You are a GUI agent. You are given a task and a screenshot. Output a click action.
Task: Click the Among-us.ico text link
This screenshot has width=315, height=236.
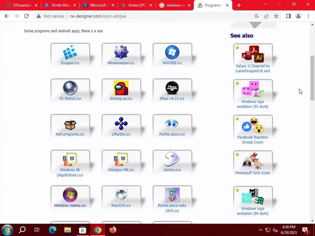[121, 99]
